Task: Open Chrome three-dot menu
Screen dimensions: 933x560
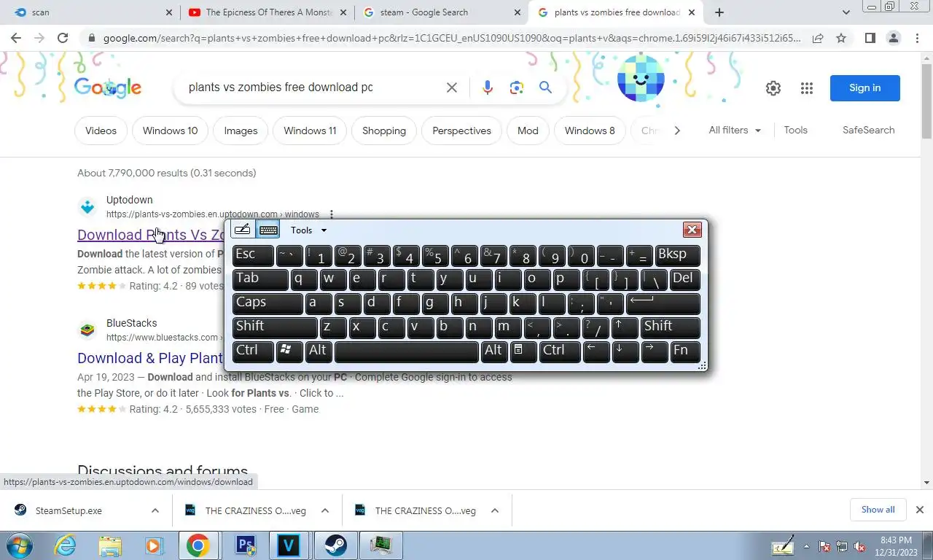Action: [x=916, y=38]
